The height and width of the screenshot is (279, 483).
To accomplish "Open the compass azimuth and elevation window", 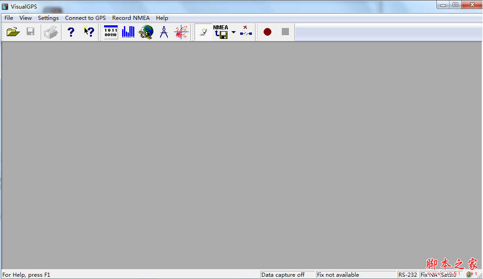I will click(164, 32).
